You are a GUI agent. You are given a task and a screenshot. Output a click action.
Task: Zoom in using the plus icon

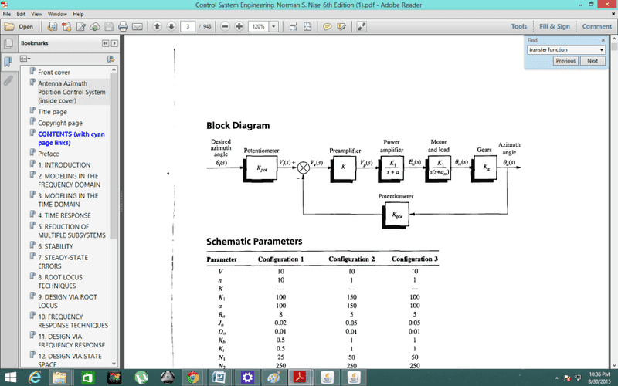(x=239, y=26)
